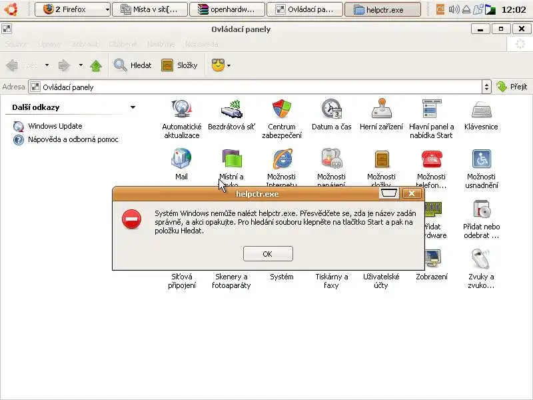Open Možnosti usnadnění accessibility icon
Viewport: 533px width, 400px height.
coord(481,169)
